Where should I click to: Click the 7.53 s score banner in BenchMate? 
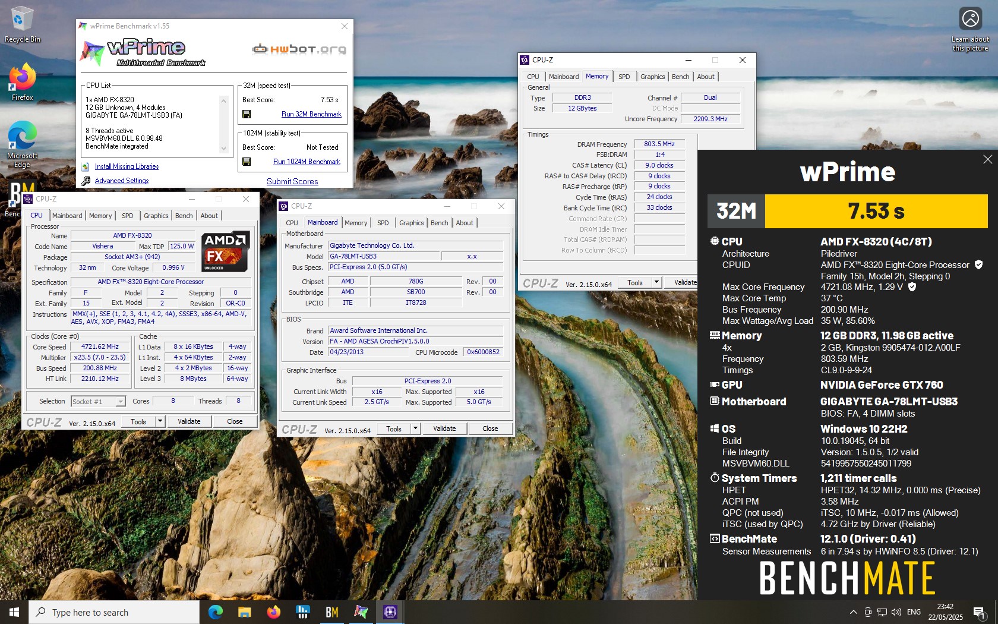tap(876, 211)
